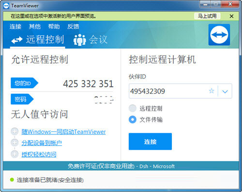
Task: Close the TeamViewer window
Action: click(x=230, y=4)
